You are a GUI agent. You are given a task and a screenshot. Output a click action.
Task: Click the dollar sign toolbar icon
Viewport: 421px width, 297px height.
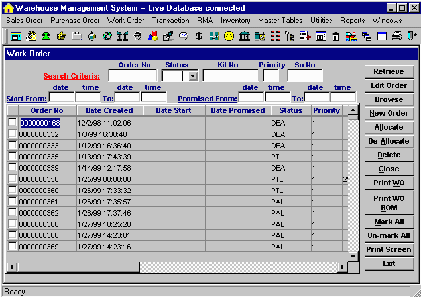pyautogui.click(x=198, y=36)
